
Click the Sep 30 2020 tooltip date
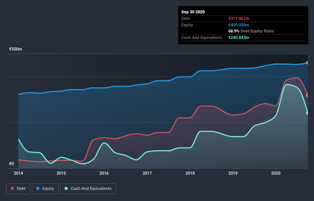click(193, 12)
